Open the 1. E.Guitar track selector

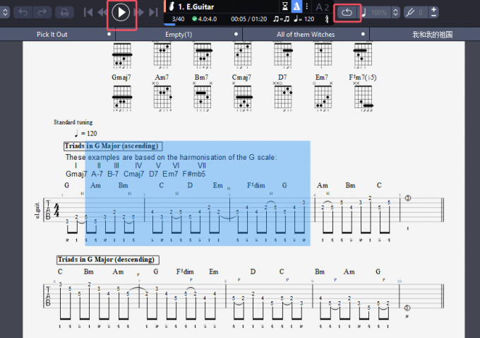coord(196,6)
